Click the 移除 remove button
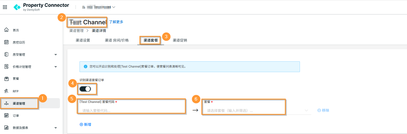The height and width of the screenshot is (134, 407). point(323,110)
